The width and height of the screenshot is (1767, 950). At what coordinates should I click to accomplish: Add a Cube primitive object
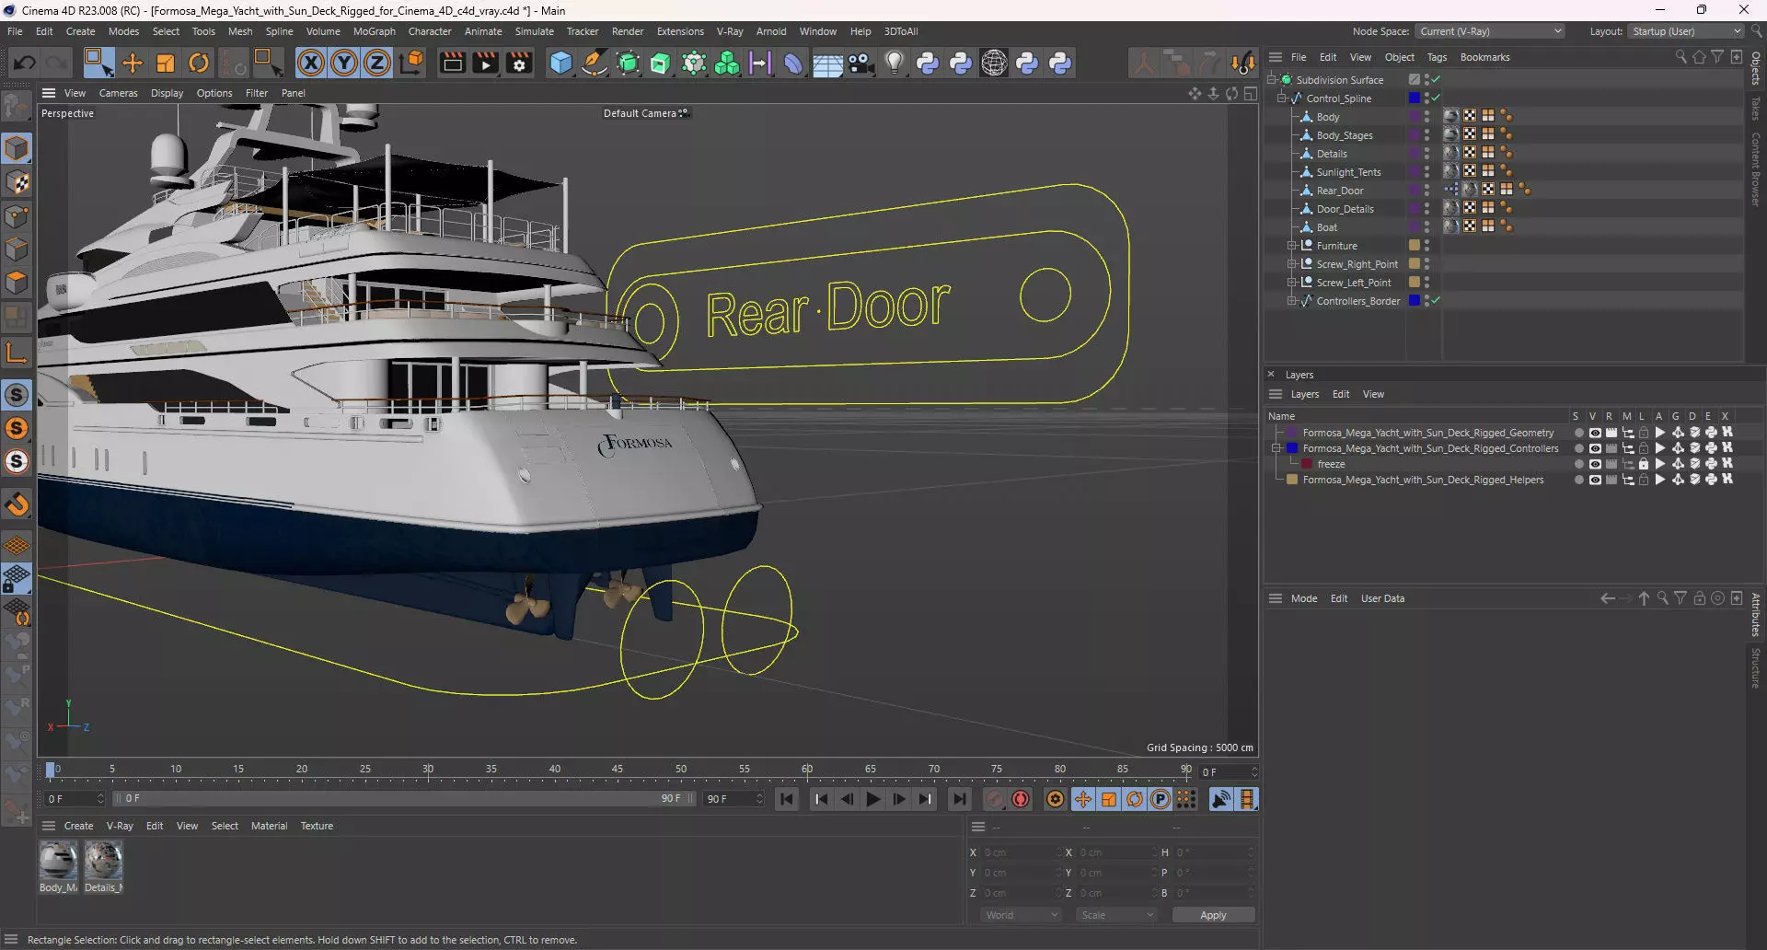click(560, 64)
